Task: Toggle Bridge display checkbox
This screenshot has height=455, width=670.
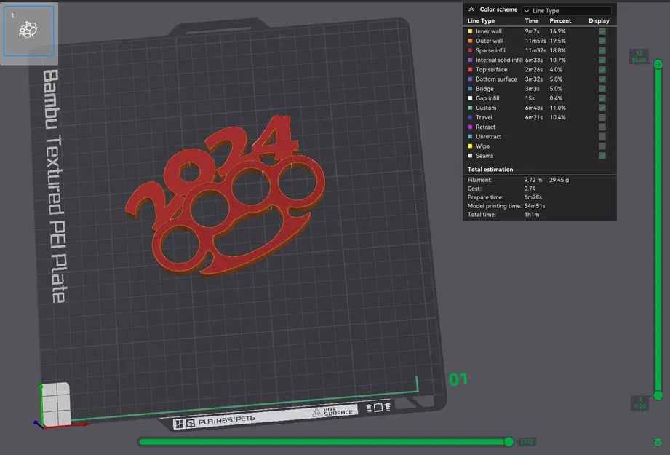Action: [x=602, y=89]
